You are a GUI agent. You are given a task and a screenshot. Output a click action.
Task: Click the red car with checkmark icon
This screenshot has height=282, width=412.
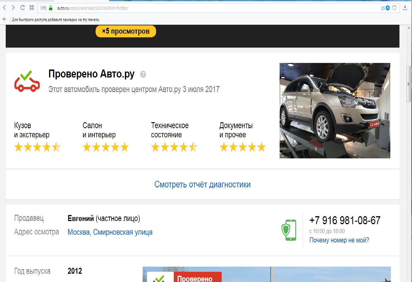[27, 81]
